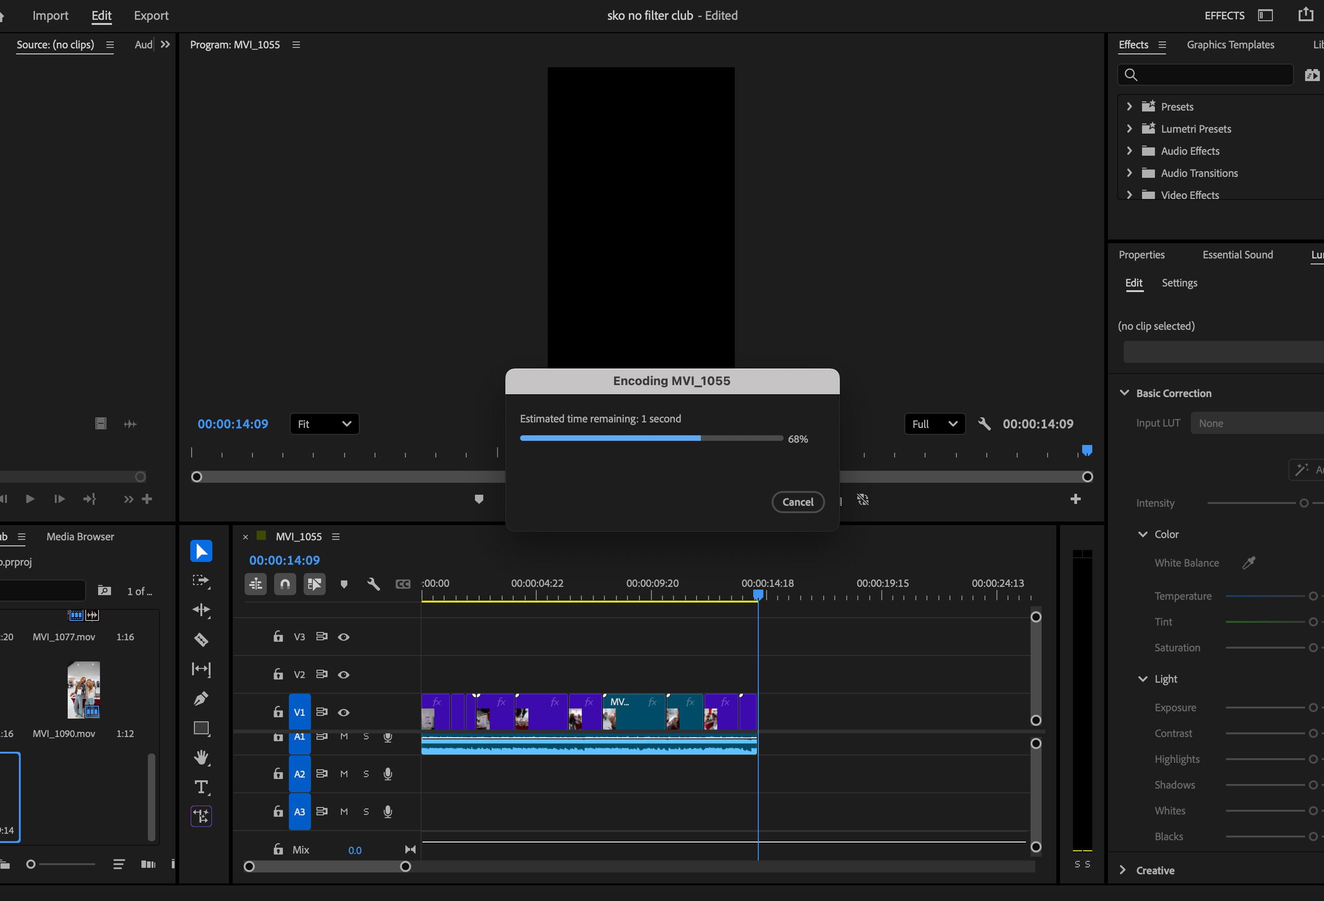
Task: Click the Exposure slider handle
Action: tap(1312, 708)
